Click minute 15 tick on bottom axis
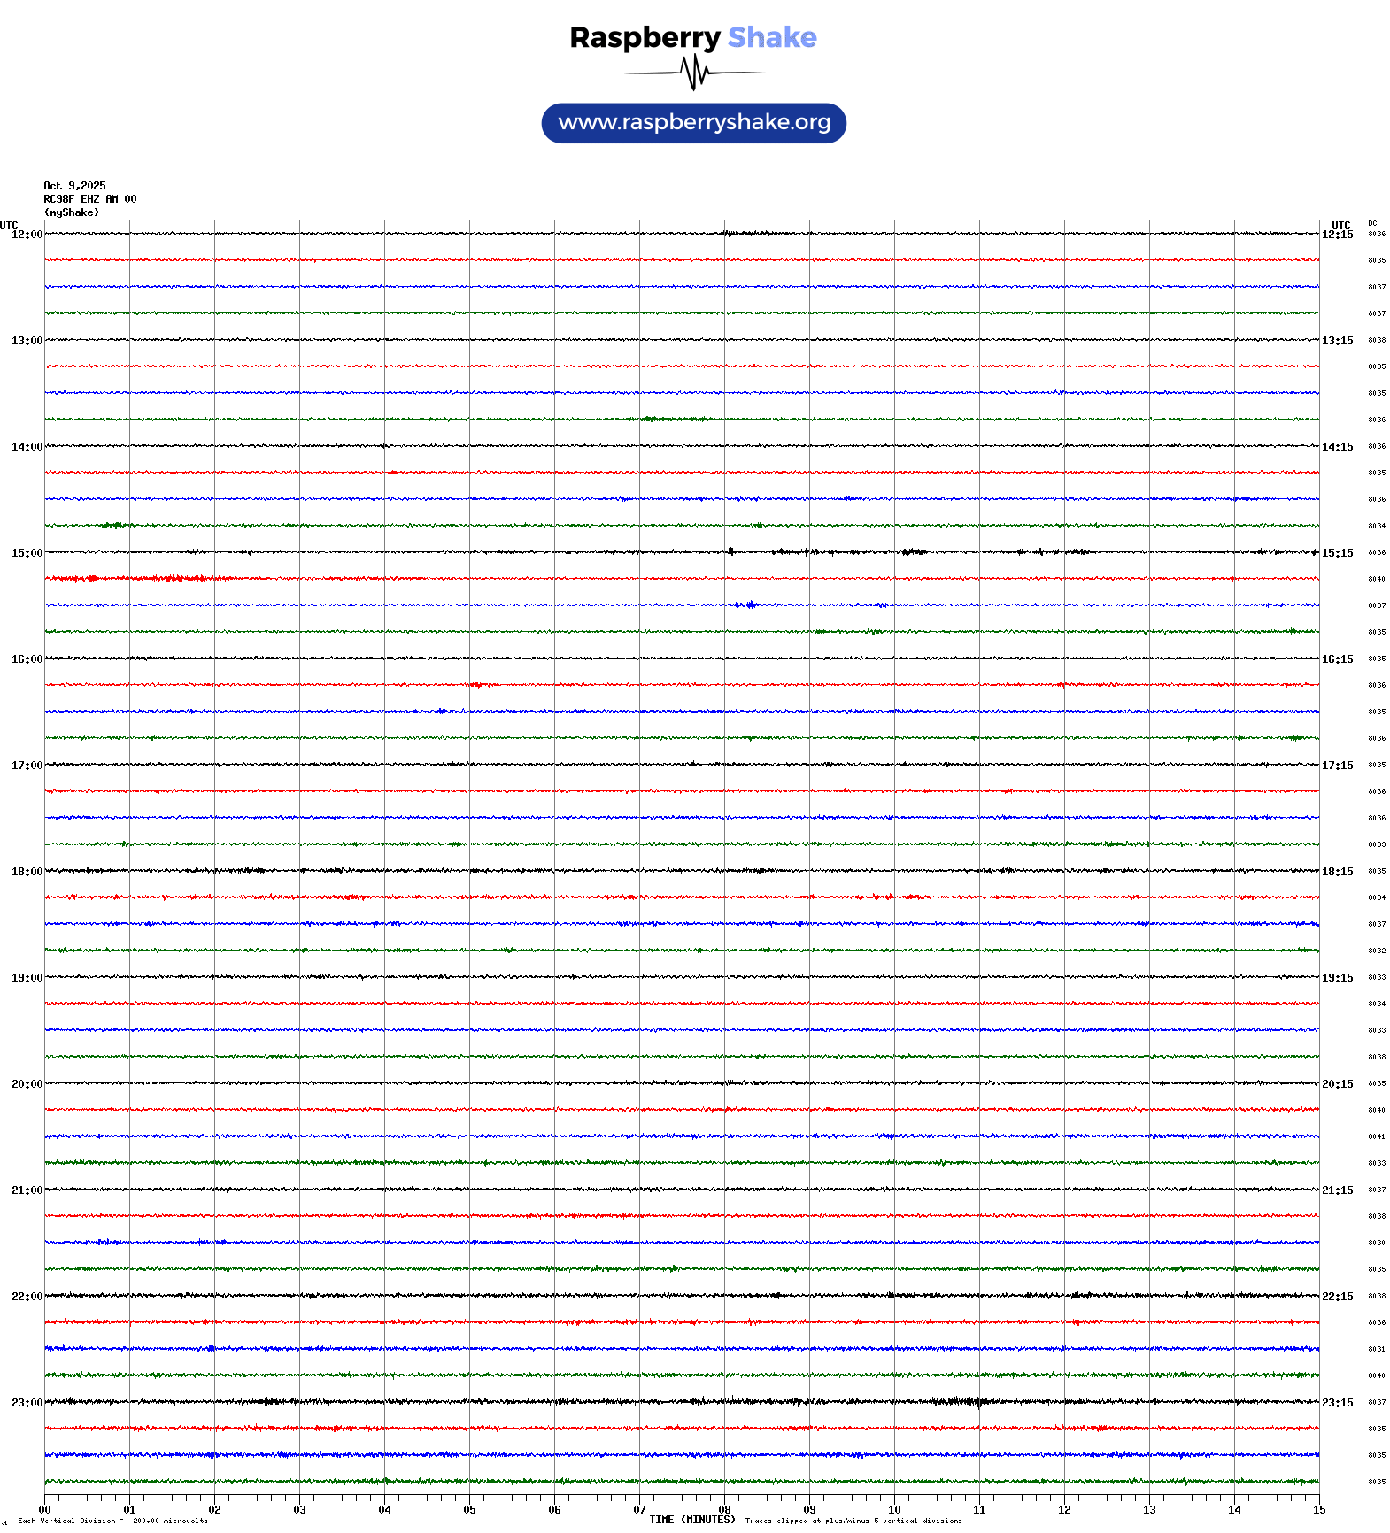Viewport: 1390px width, 1533px height. [x=1319, y=1510]
